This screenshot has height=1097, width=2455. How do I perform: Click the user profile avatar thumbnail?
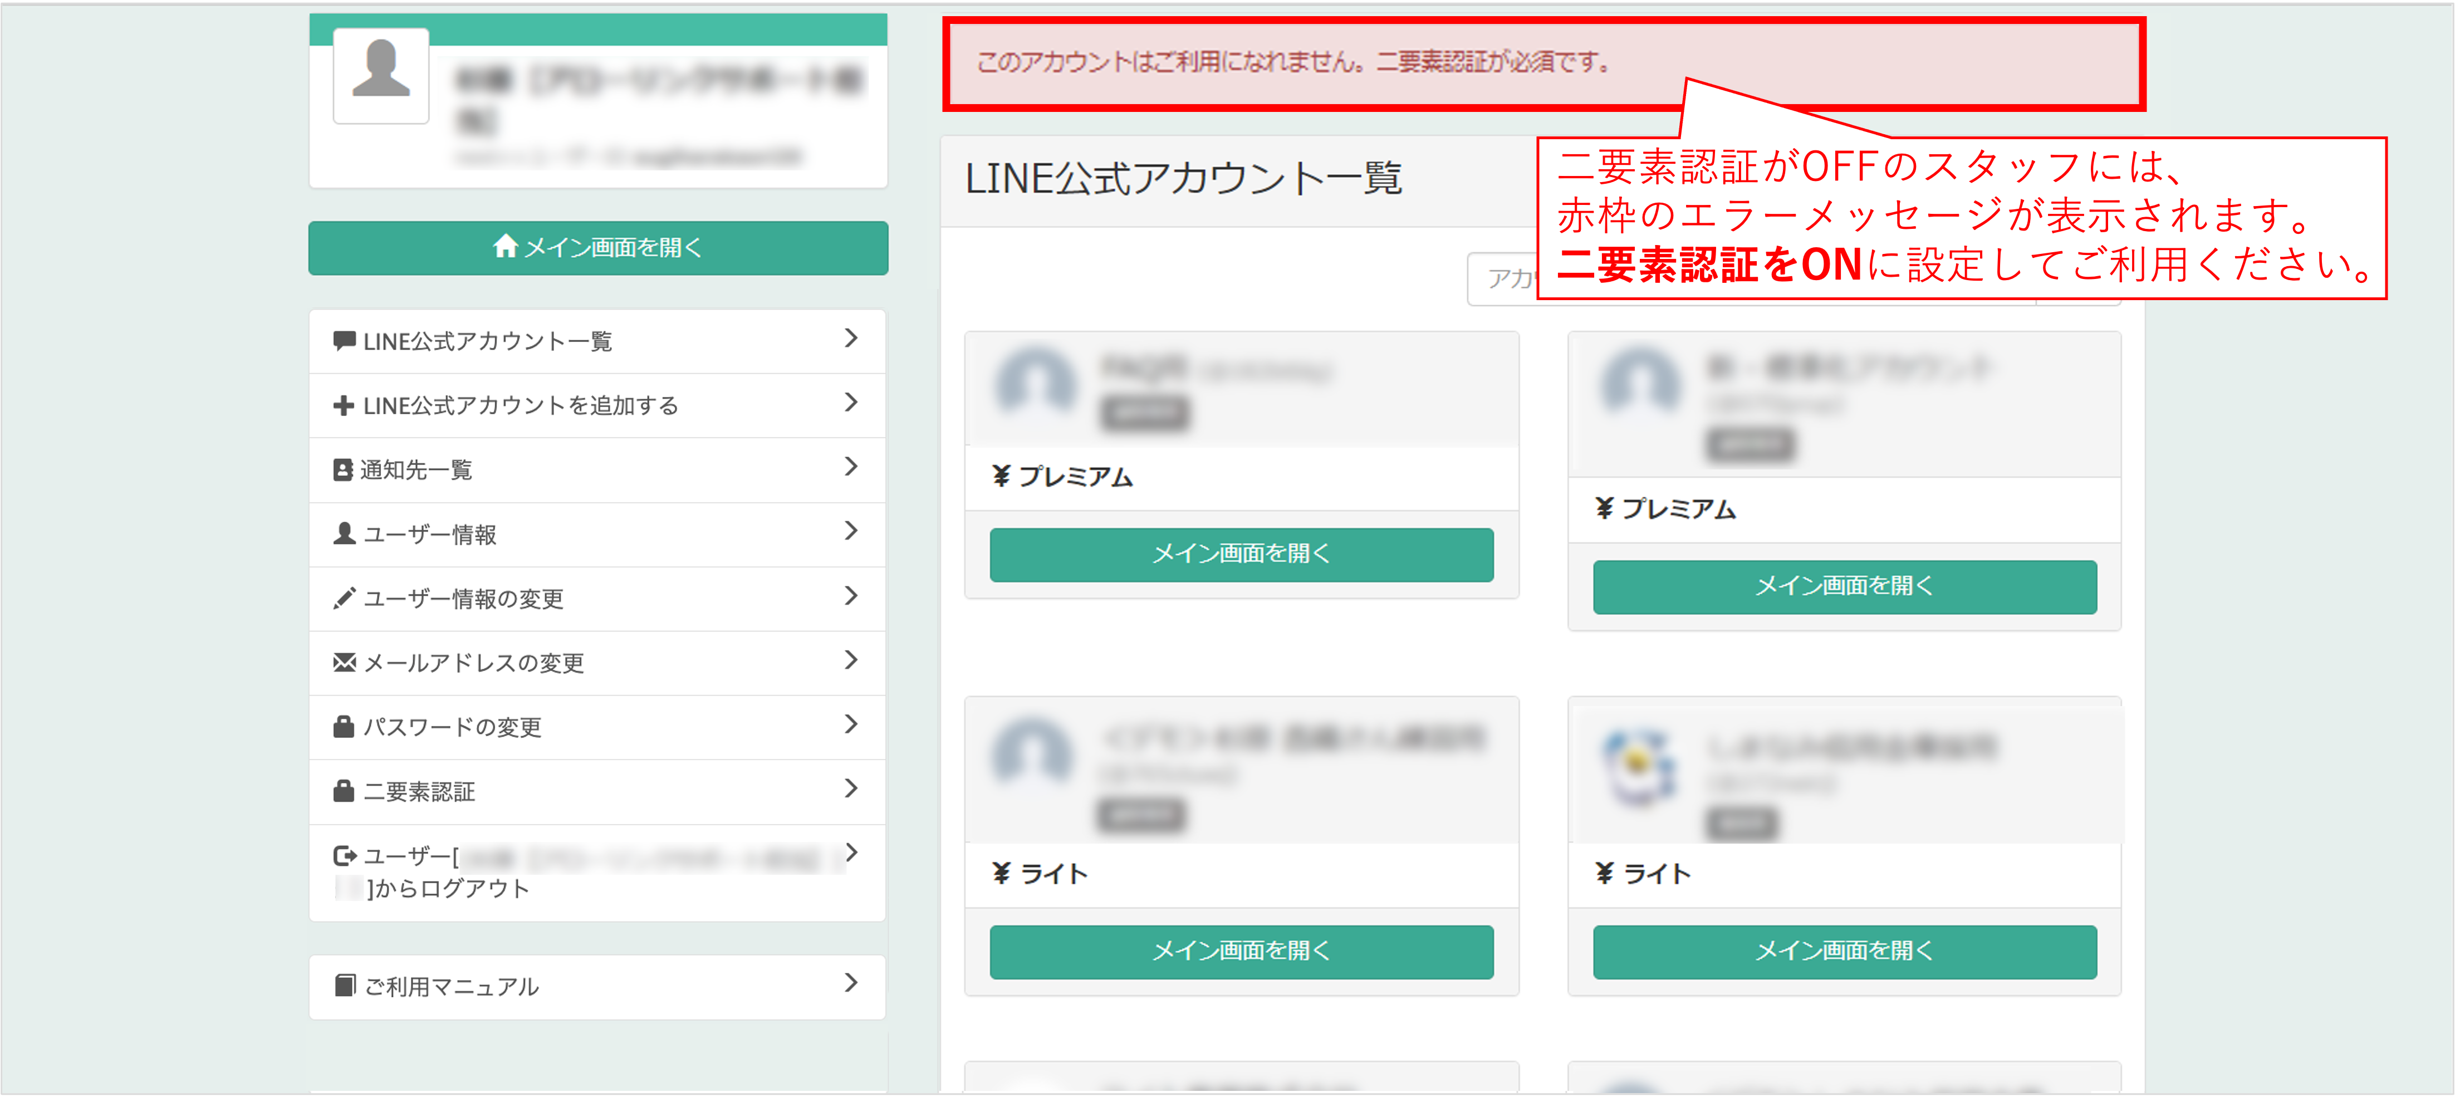click(x=381, y=76)
